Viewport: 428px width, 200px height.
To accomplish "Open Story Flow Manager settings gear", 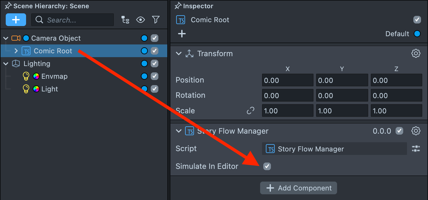I will click(416, 131).
